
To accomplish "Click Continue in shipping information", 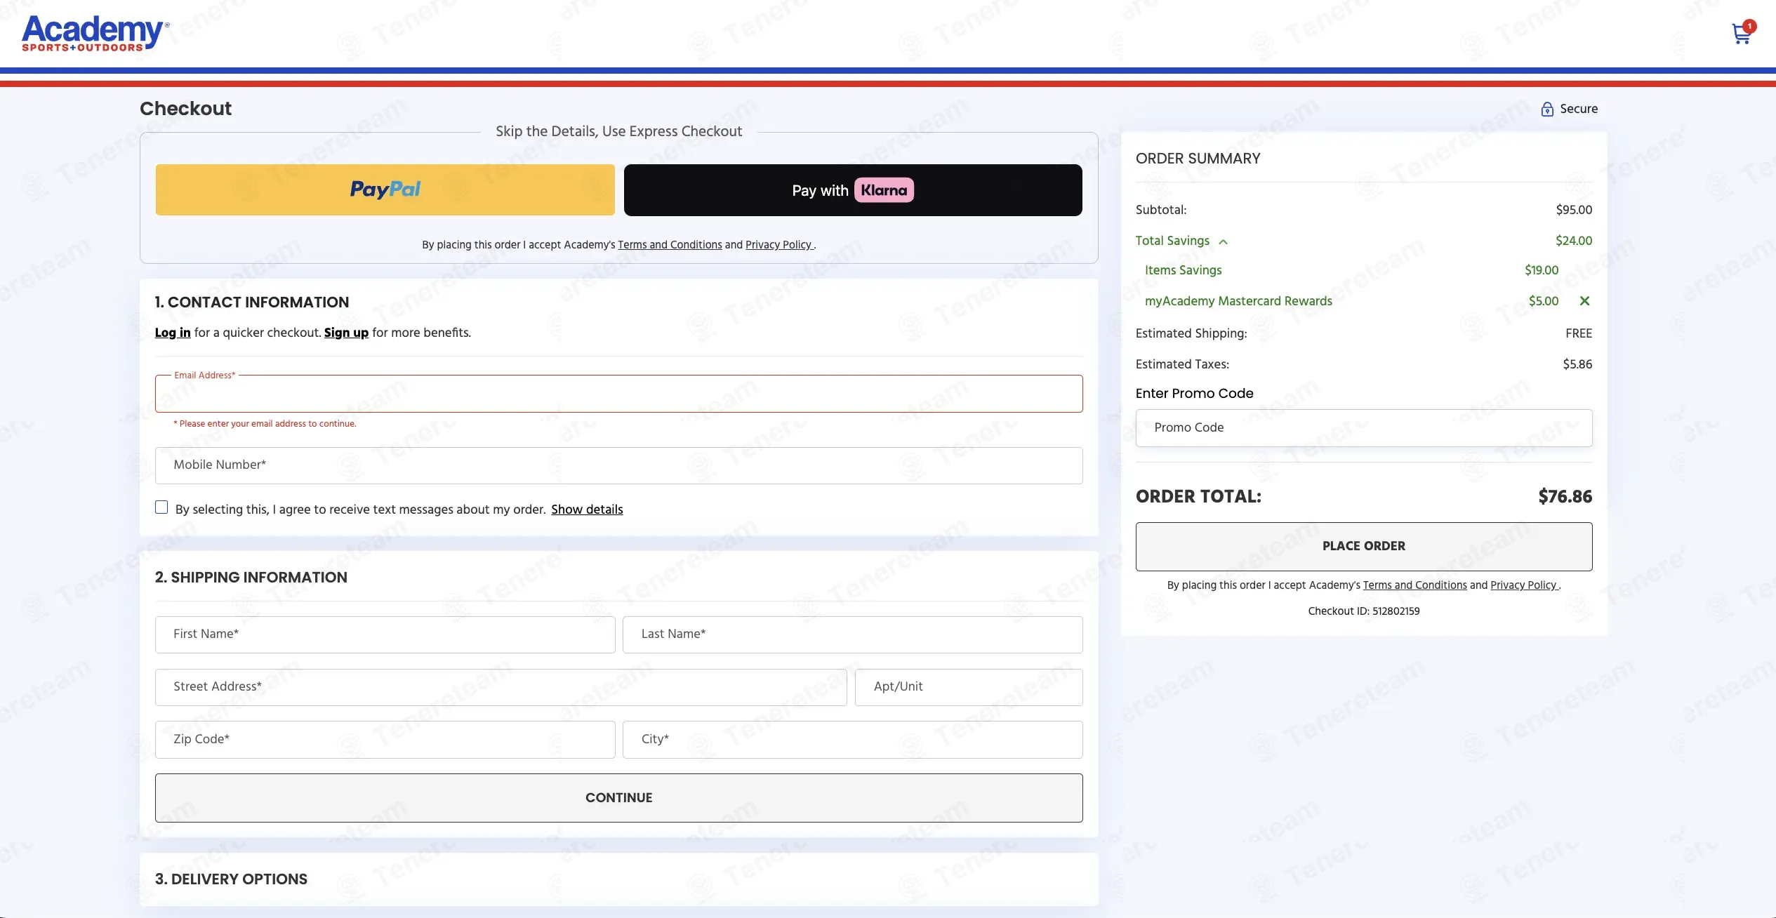I will click(x=619, y=798).
